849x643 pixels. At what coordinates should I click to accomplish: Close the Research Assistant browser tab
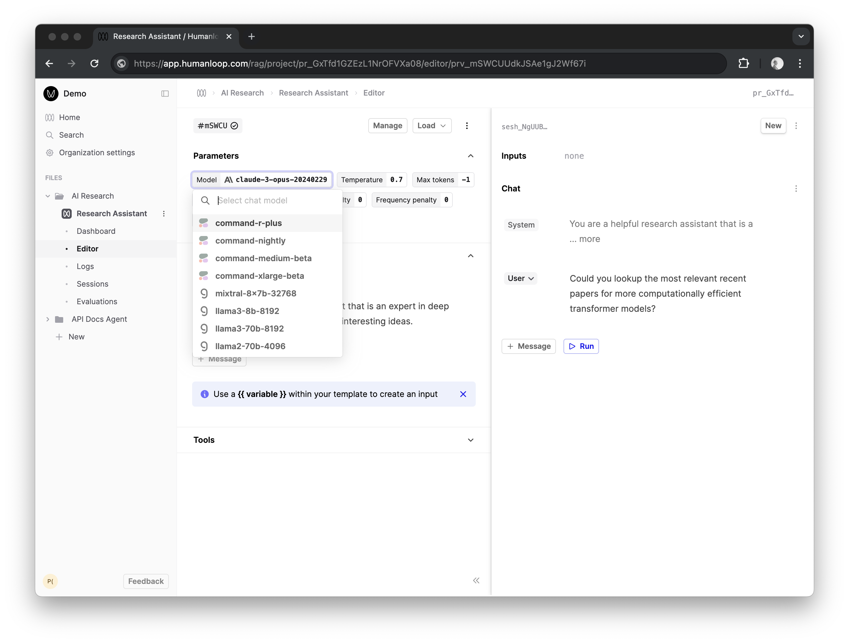pos(229,36)
